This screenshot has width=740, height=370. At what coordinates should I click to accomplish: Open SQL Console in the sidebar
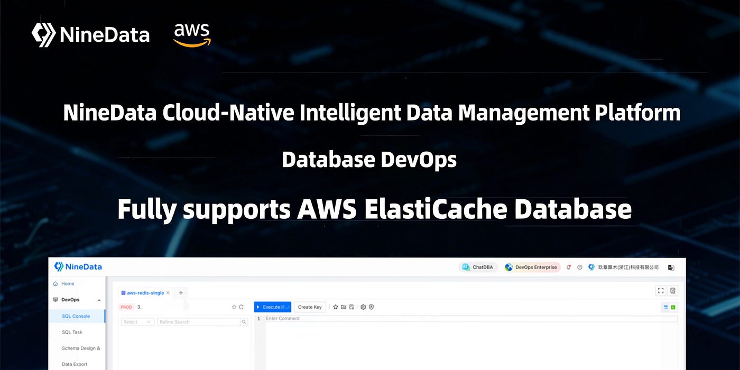click(76, 316)
